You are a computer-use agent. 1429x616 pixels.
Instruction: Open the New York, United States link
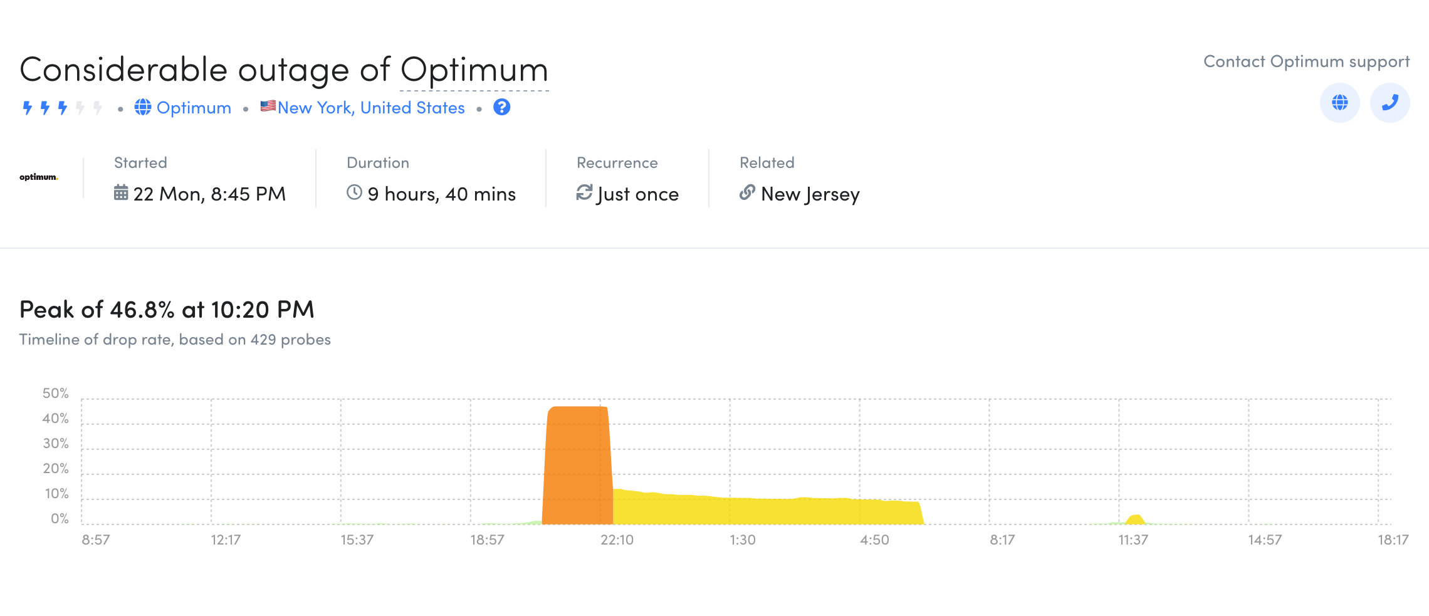(x=371, y=108)
